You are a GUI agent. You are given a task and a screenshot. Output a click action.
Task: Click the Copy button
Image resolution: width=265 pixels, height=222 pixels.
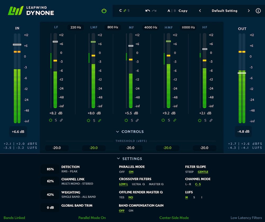(x=183, y=11)
